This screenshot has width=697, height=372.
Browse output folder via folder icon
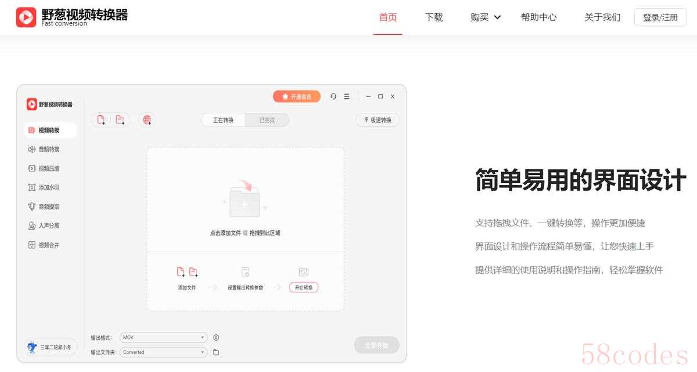[216, 352]
